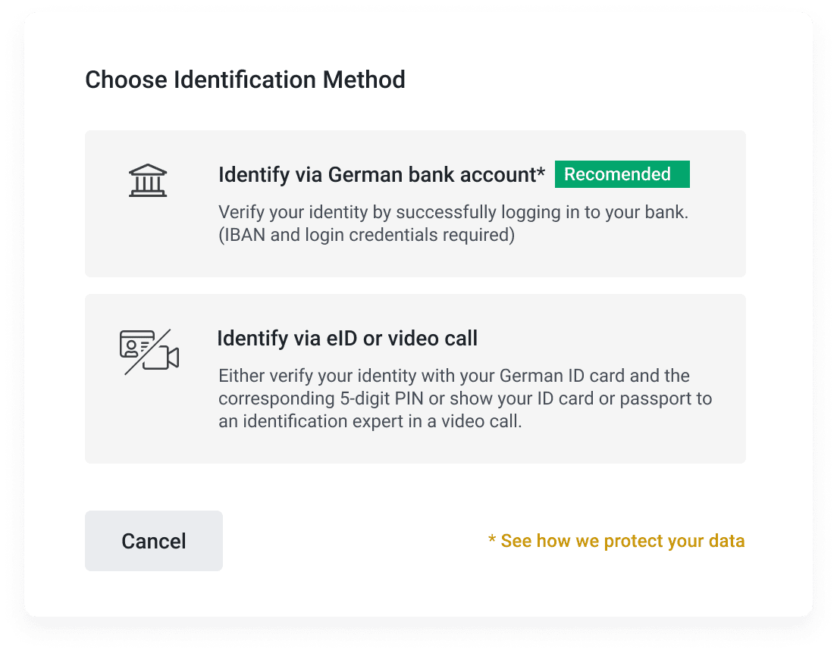Click the Verify your identity by logging in text
Image resolution: width=837 pixels, height=653 pixels.
pyautogui.click(x=453, y=212)
